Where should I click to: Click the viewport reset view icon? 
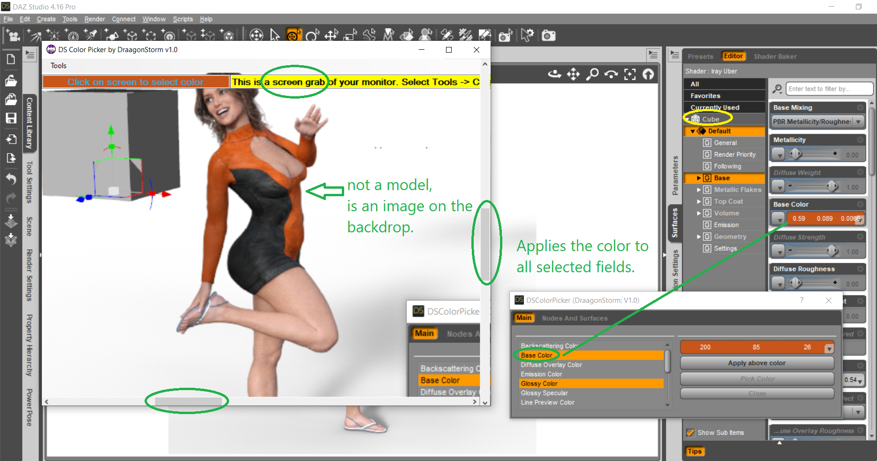[x=648, y=74]
